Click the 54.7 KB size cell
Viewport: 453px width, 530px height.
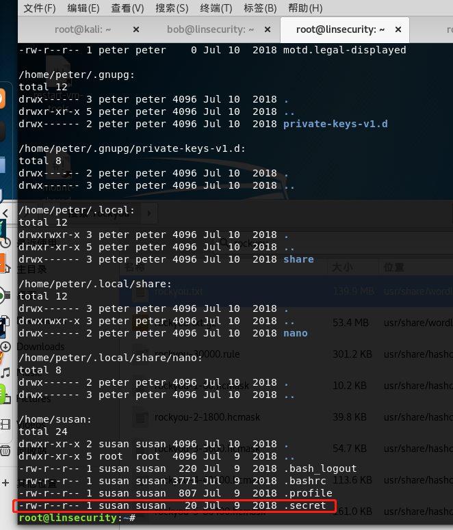tap(350, 449)
